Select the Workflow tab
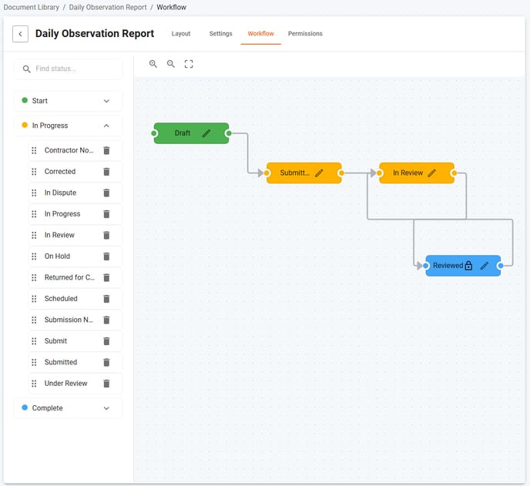The height and width of the screenshot is (486, 530). [260, 34]
